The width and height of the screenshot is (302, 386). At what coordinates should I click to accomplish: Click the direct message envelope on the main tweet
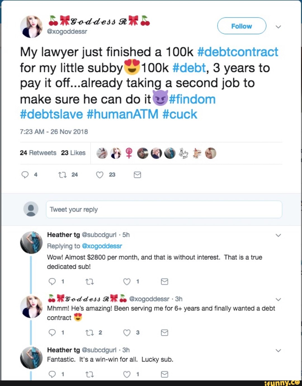pyautogui.click(x=137, y=175)
